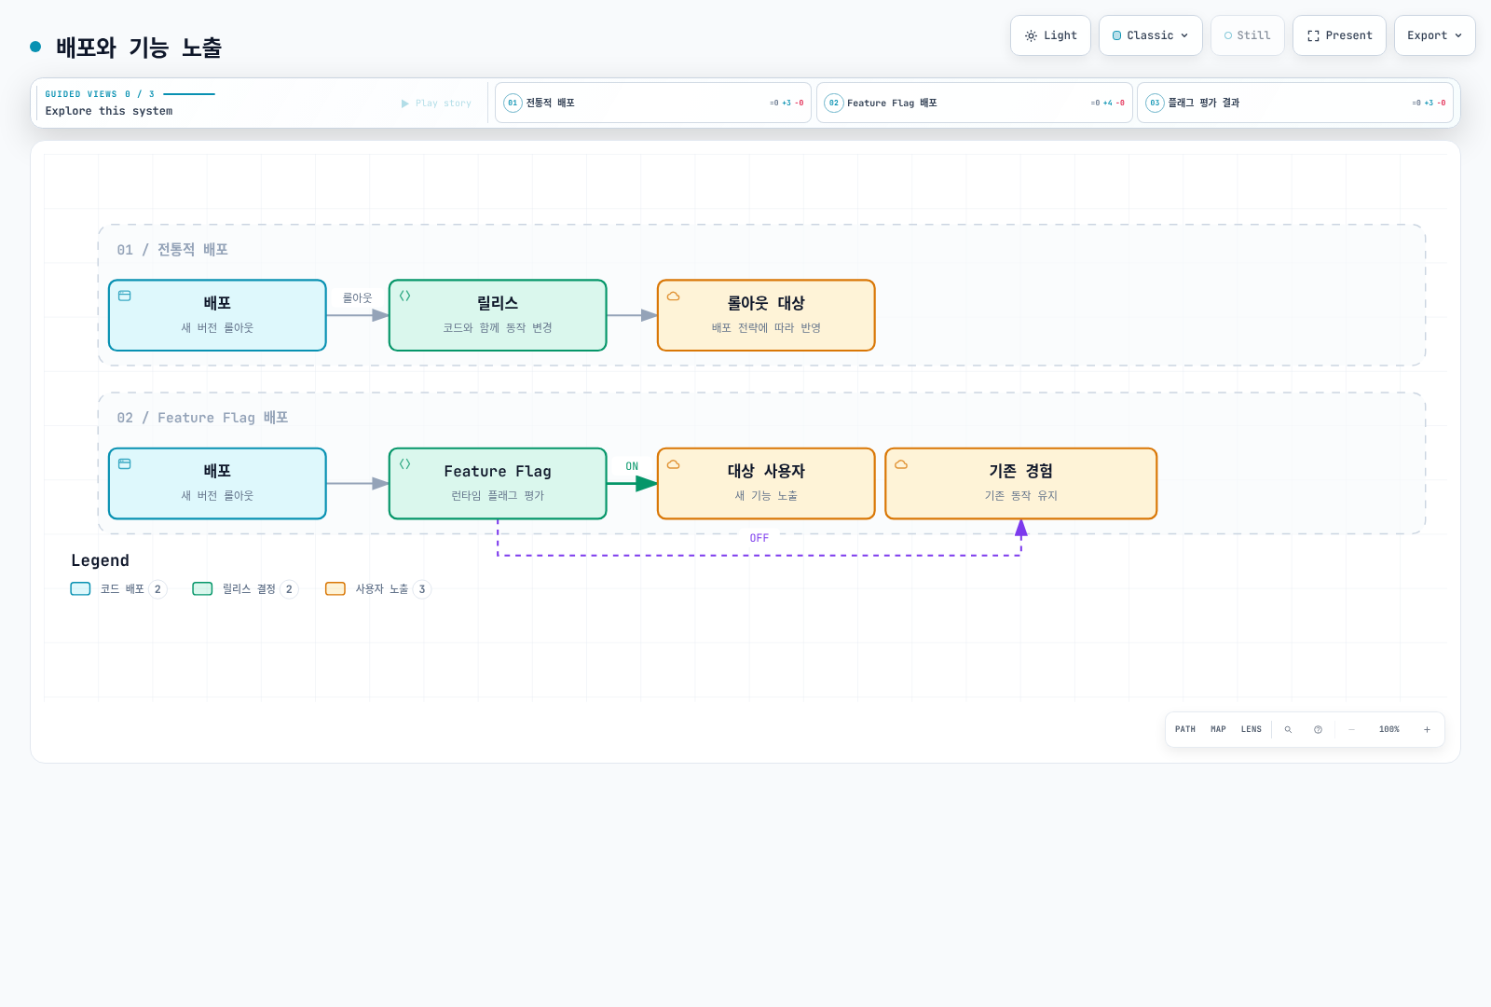This screenshot has width=1491, height=1007.
Task: Select the 롤아웃 대상 node
Action: [x=766, y=315]
